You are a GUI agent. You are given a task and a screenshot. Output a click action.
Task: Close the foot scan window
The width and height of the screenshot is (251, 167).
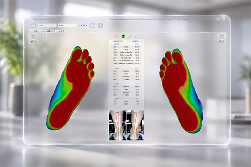pyautogui.click(x=224, y=19)
